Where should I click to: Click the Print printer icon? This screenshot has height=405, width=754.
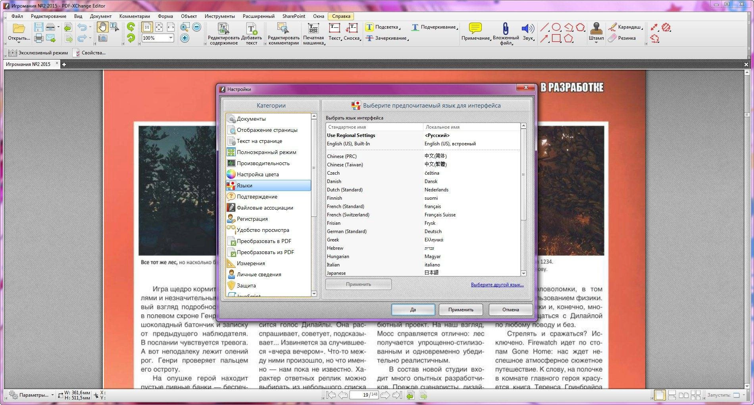[x=38, y=38]
